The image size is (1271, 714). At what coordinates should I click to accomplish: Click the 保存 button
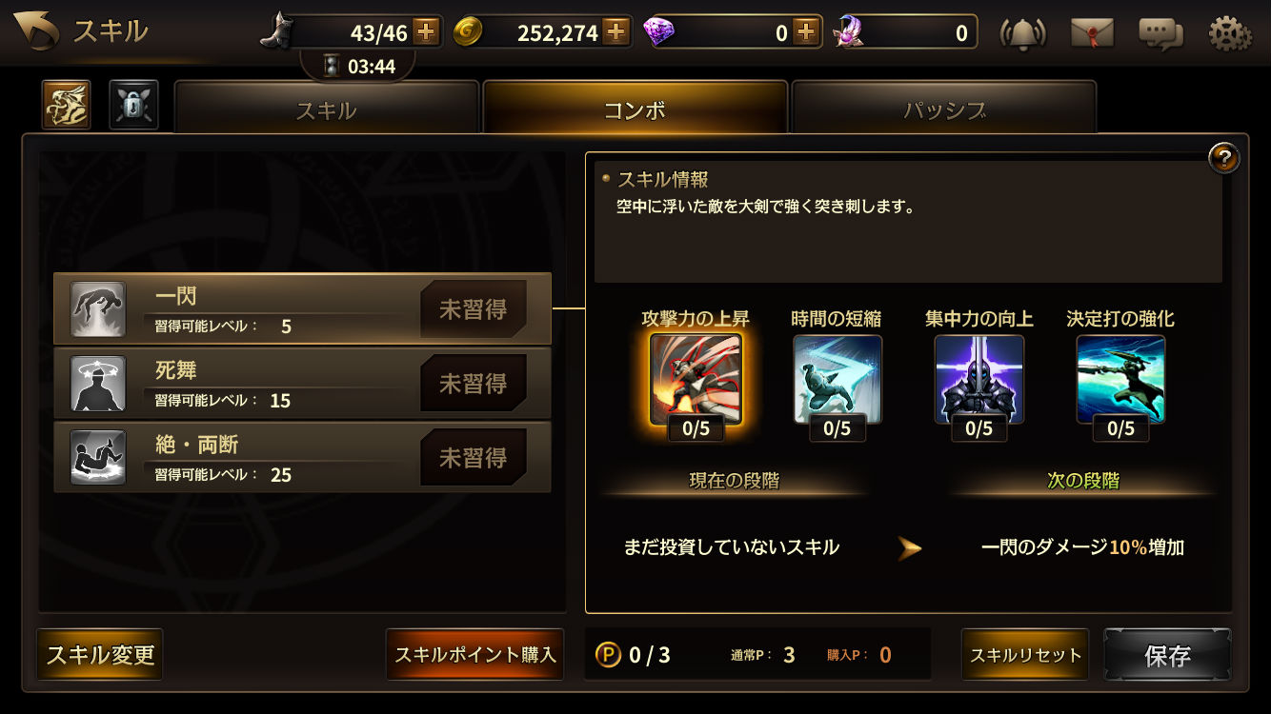(1167, 655)
